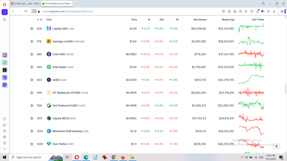Screen dimensions: 287x161
Task: Click the page vertical scrollbar thumb
Action: pyautogui.click(x=285, y=89)
